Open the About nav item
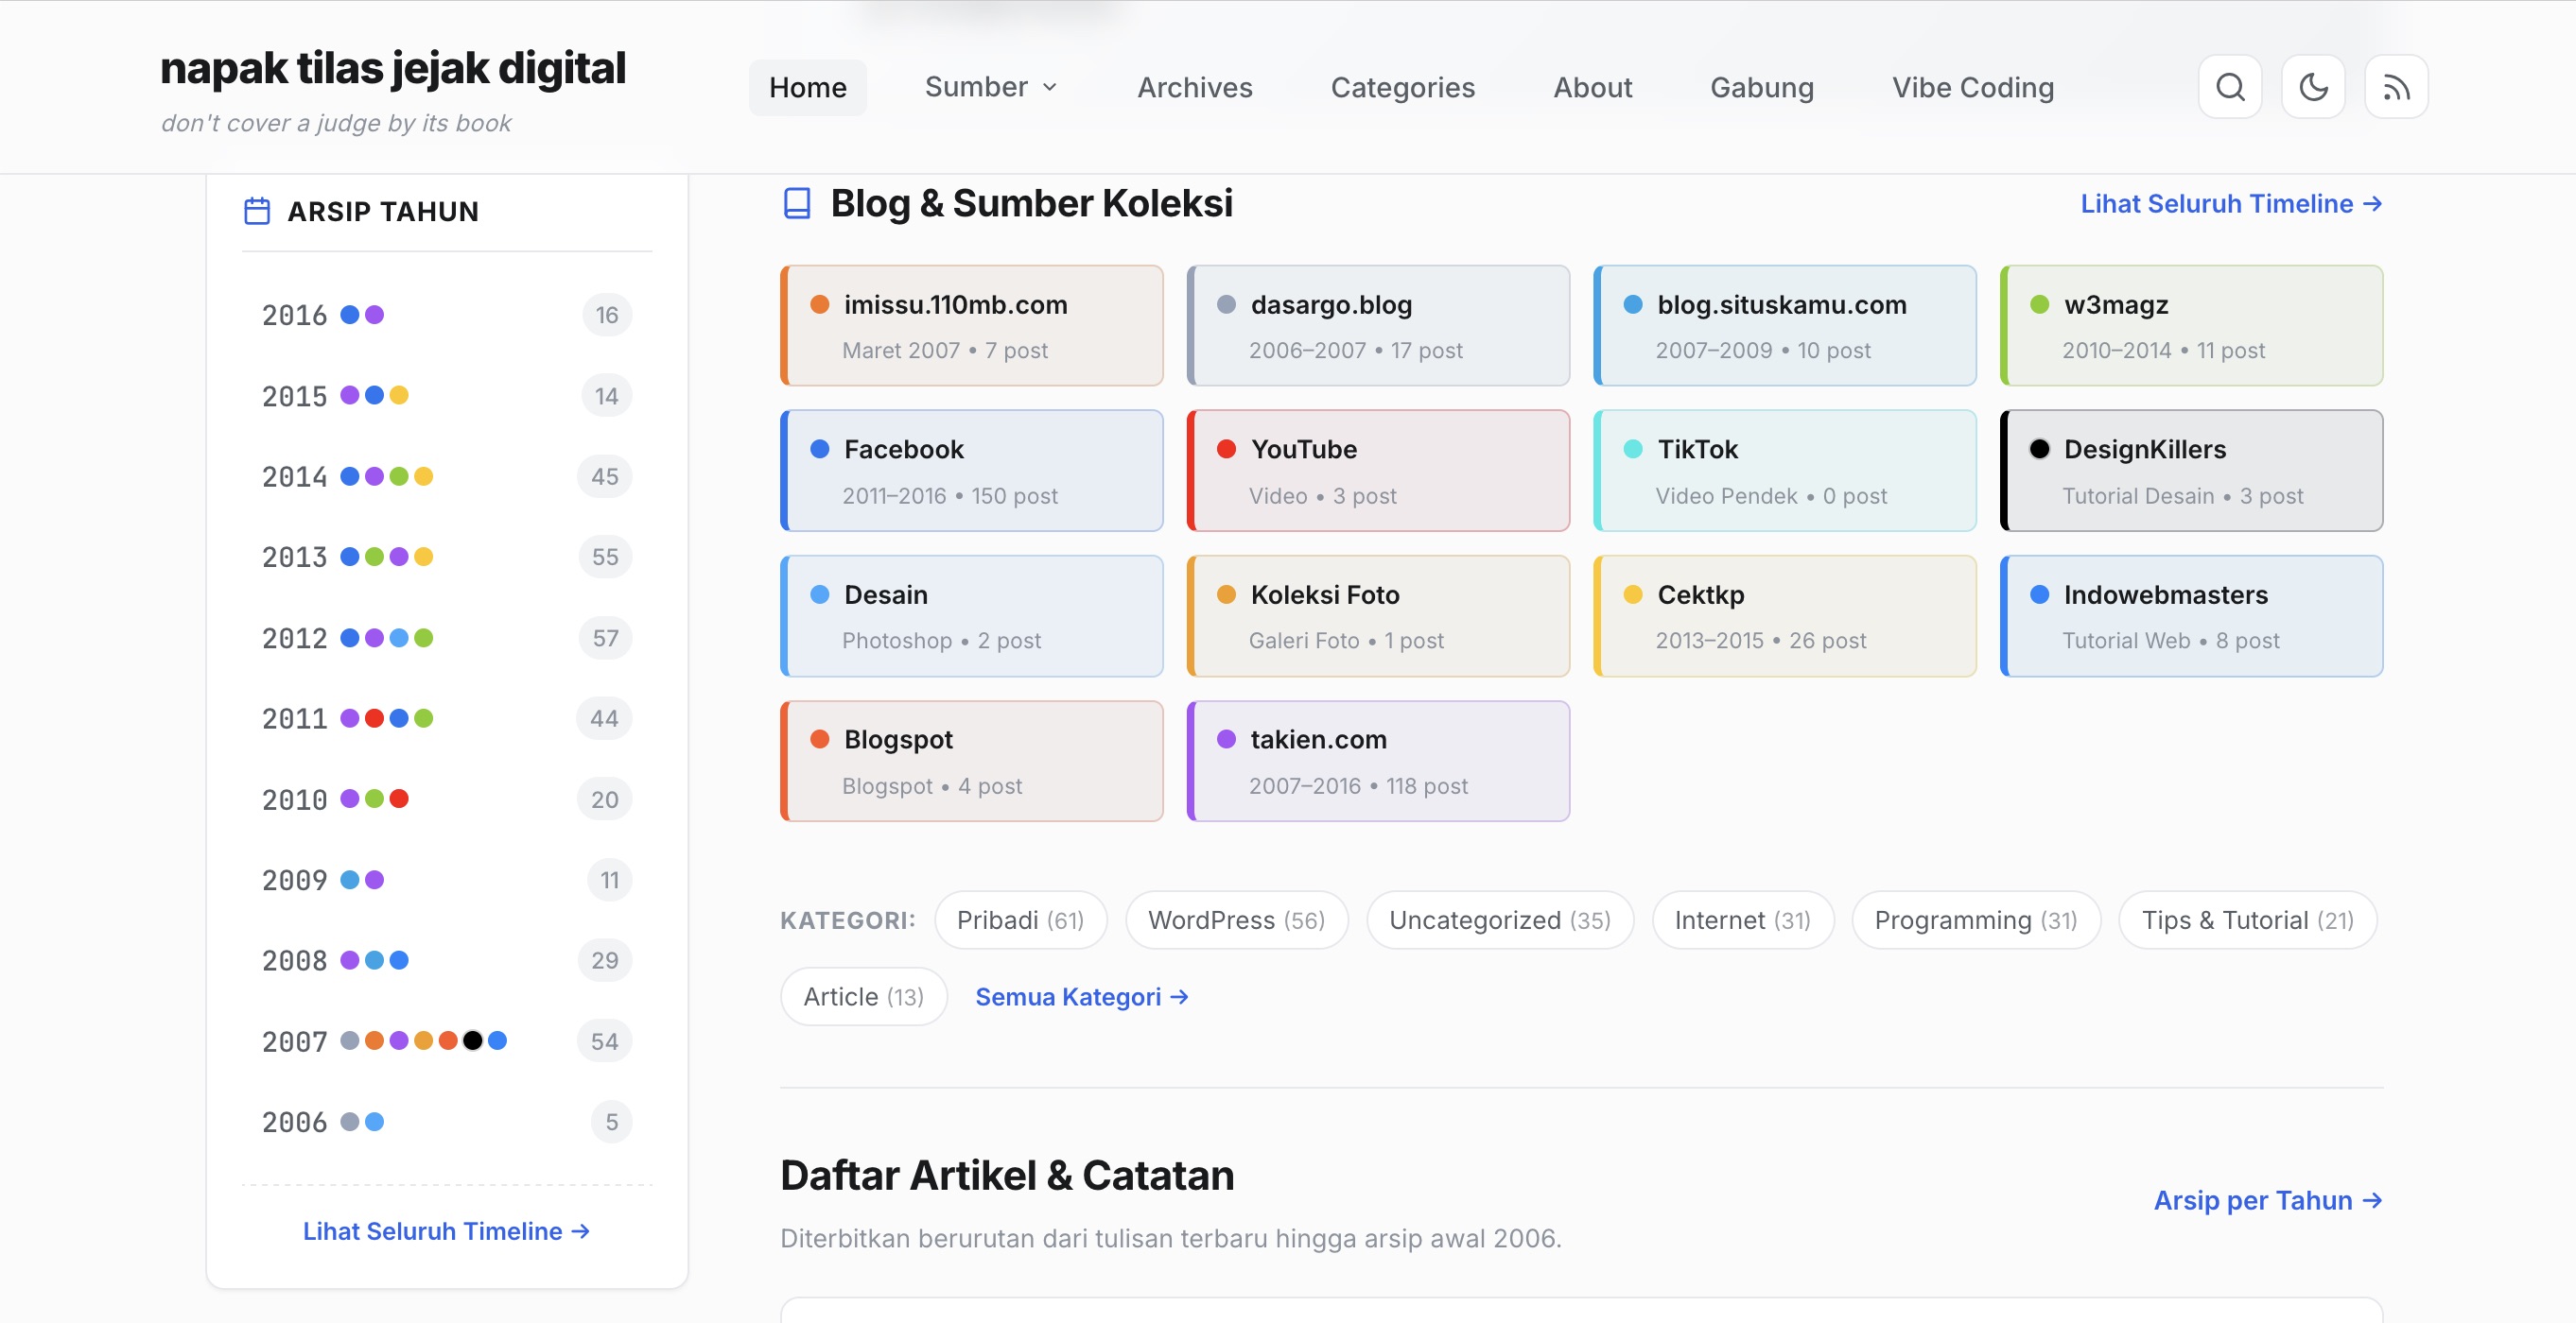The height and width of the screenshot is (1323, 2576). 1593,87
